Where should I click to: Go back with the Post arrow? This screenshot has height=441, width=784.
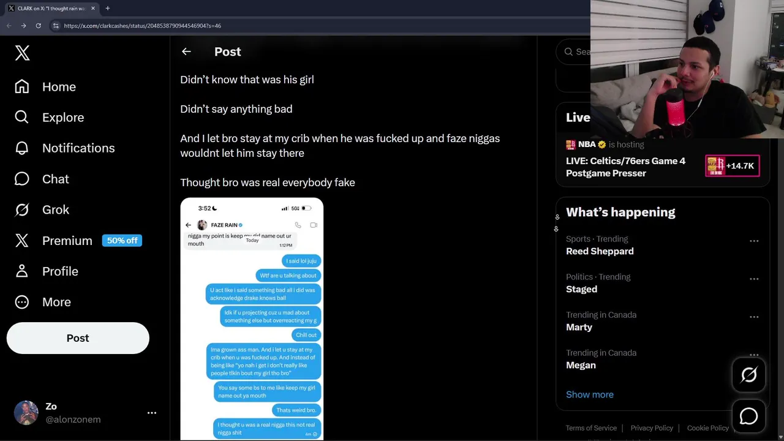pyautogui.click(x=186, y=52)
